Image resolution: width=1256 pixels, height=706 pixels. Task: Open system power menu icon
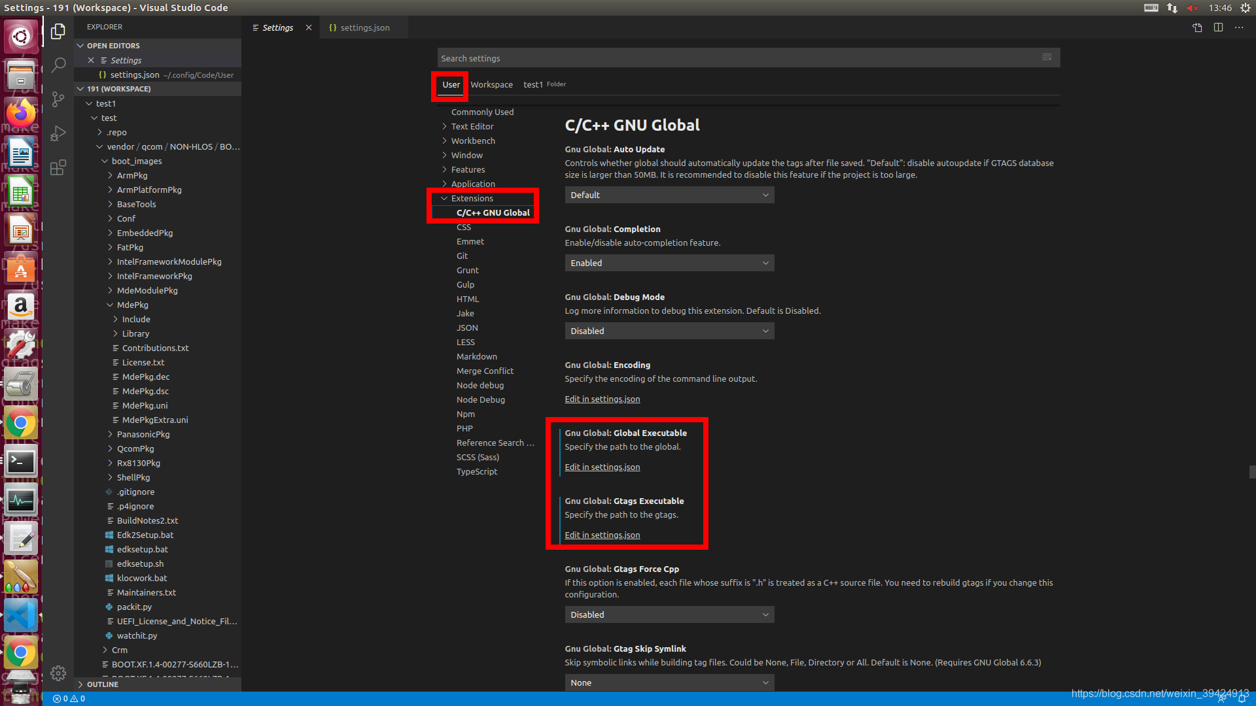[1246, 8]
